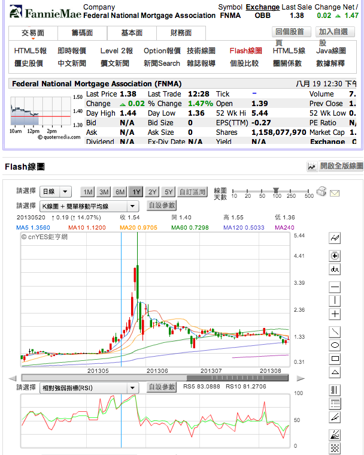Select the 2Y range button
Screen dimensions: 364x455
click(x=152, y=192)
